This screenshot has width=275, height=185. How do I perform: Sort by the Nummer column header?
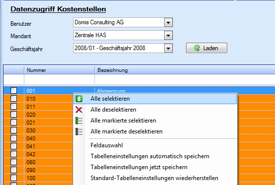pyautogui.click(x=60, y=70)
